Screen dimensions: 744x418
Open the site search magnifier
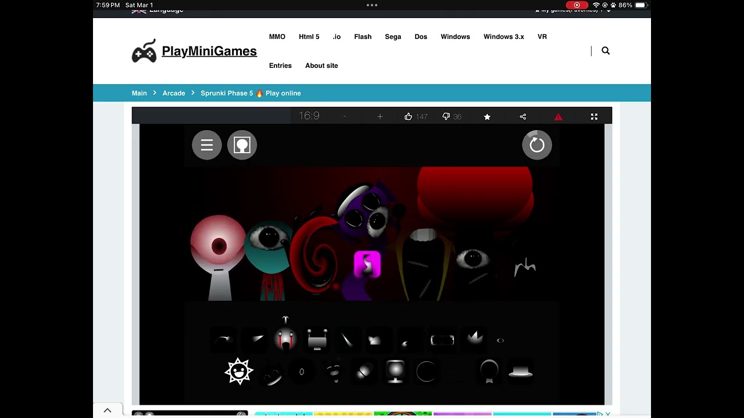click(x=606, y=51)
